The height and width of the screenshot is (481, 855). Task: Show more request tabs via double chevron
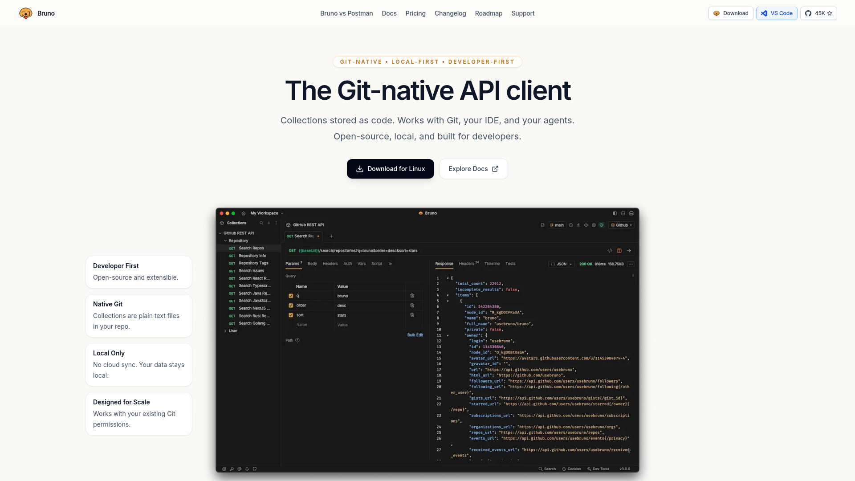[390, 264]
